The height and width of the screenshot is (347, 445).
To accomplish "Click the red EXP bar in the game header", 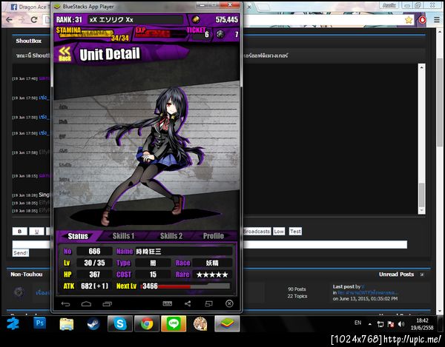I will pos(160,33).
